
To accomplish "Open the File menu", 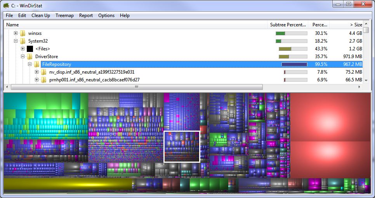I will [9, 15].
